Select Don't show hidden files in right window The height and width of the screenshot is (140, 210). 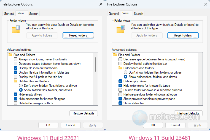(125, 72)
